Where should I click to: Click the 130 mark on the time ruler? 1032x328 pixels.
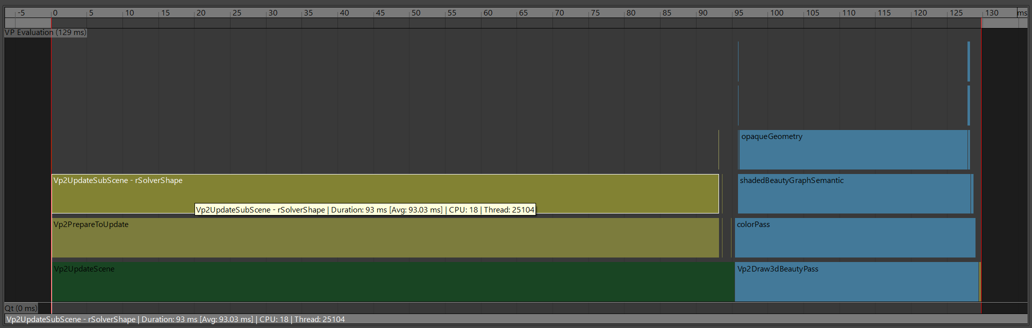click(992, 13)
